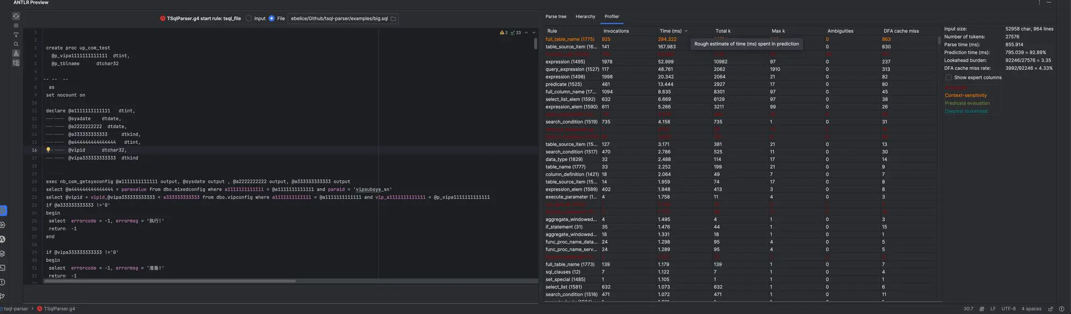Open the 4 spaces indent selector
Image resolution: width=1071 pixels, height=314 pixels.
[x=1031, y=309]
